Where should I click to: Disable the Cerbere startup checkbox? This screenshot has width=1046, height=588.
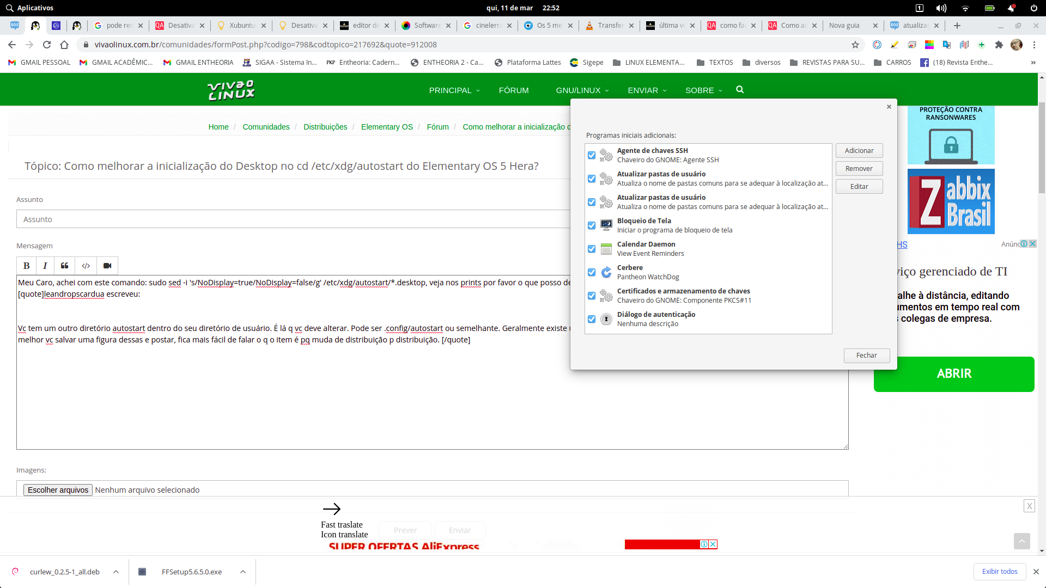(592, 272)
